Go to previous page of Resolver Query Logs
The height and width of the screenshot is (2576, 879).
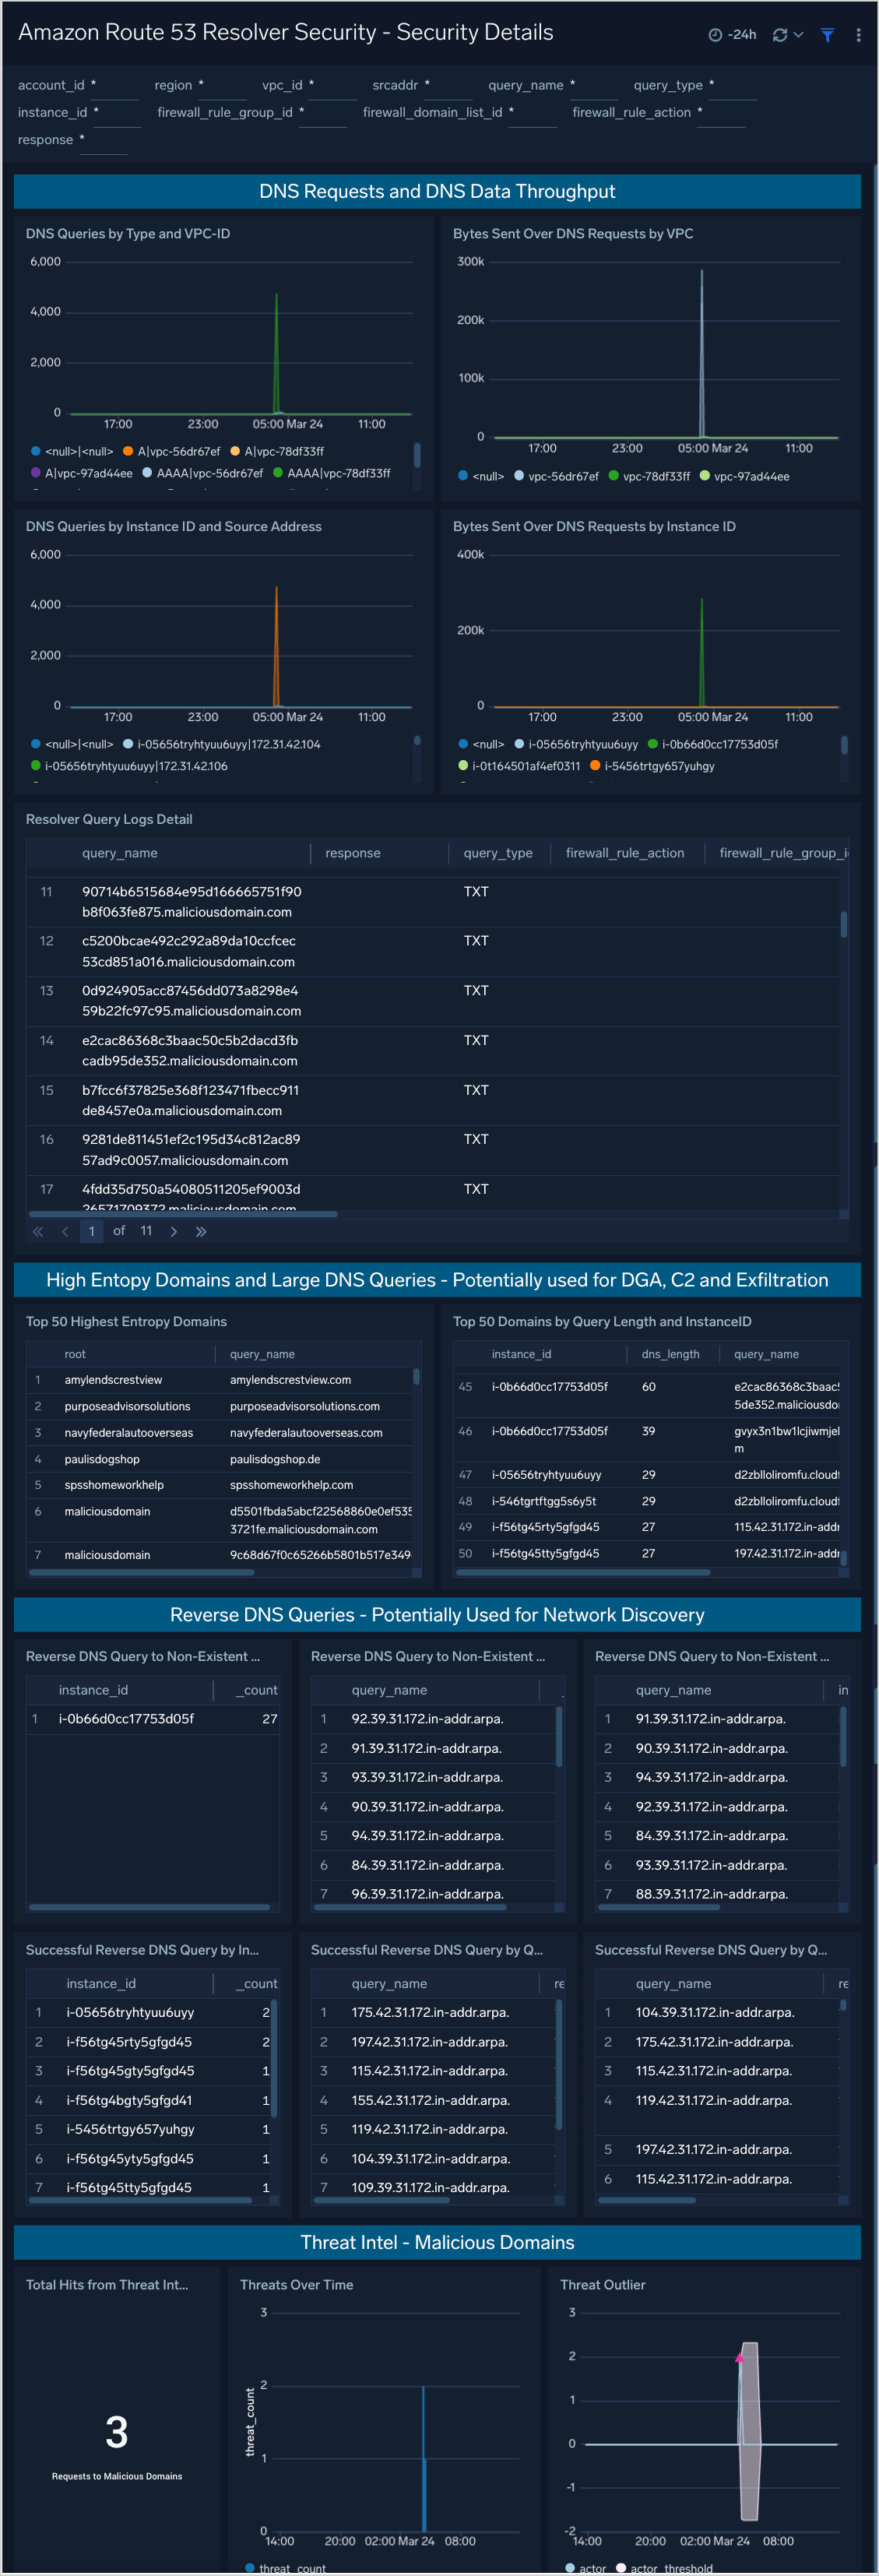(x=65, y=1231)
